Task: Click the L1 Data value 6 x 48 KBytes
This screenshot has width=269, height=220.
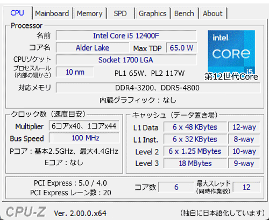Action: (195, 127)
